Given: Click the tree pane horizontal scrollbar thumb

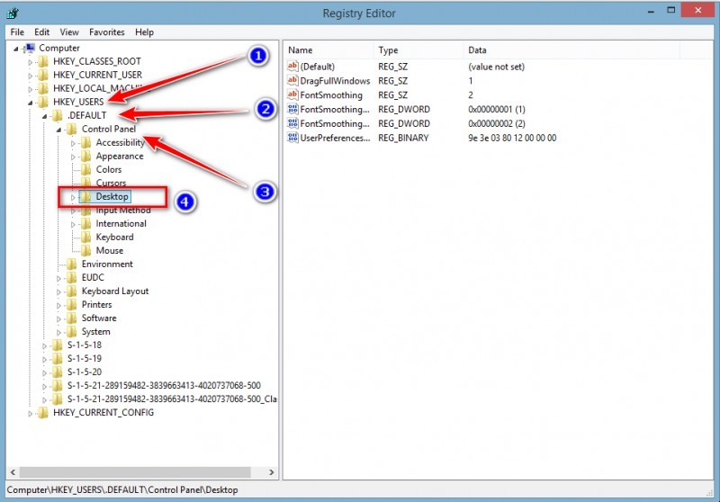Looking at the screenshot, I should [135, 472].
